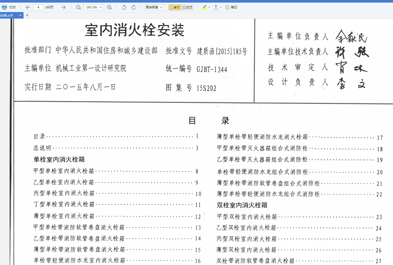This screenshot has width=393, height=265.
Task: Click the print (打印) icon
Action: click(4, 7)
